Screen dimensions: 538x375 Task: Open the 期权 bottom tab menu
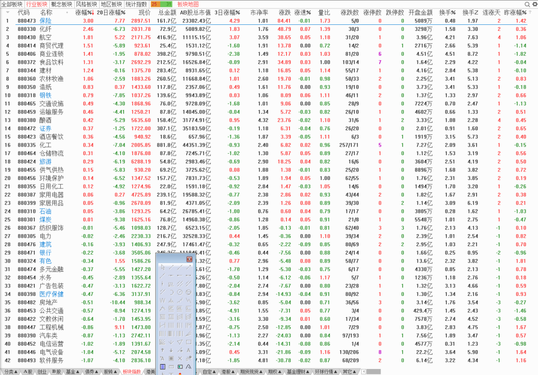(x=275, y=372)
